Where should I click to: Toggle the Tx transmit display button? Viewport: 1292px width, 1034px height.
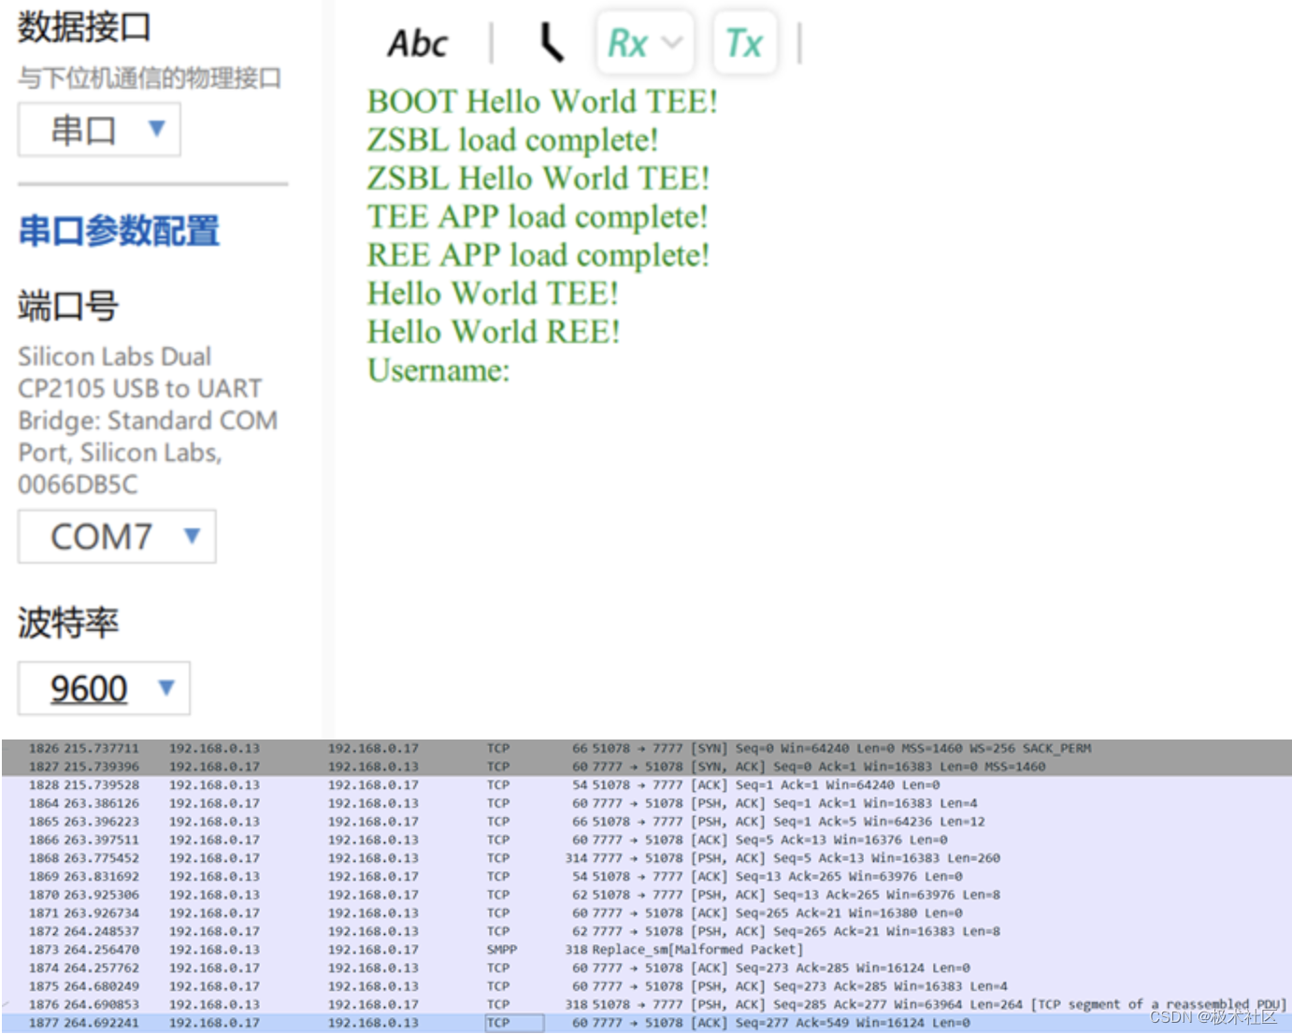click(x=744, y=43)
